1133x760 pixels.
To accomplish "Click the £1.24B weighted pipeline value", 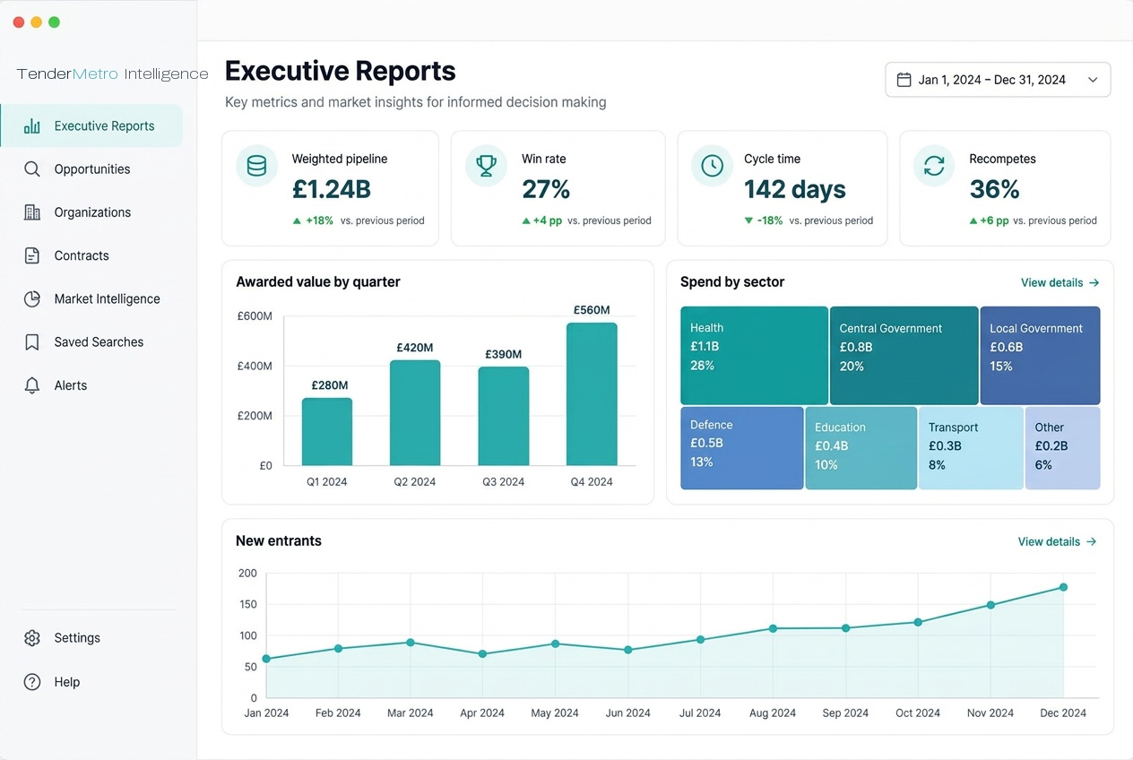I will tap(332, 189).
